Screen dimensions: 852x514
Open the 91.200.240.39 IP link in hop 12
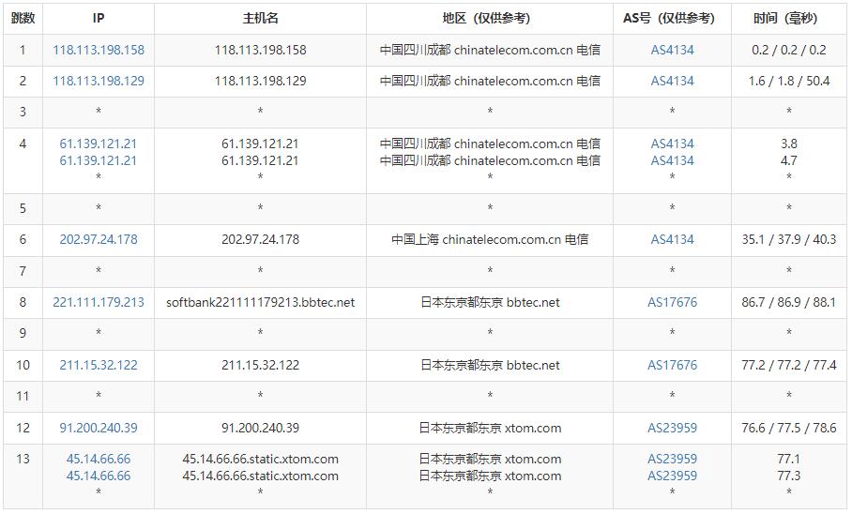click(99, 428)
